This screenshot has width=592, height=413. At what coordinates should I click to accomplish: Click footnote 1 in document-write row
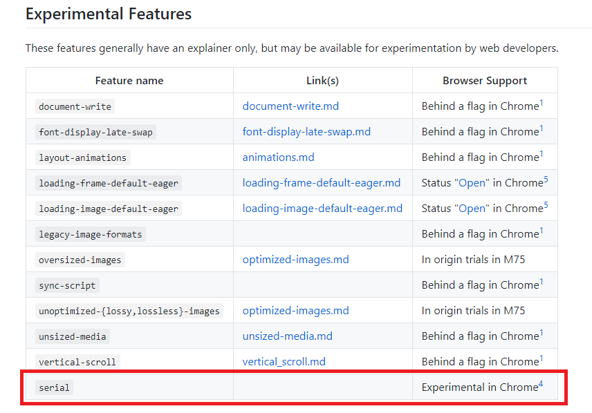pos(541,103)
